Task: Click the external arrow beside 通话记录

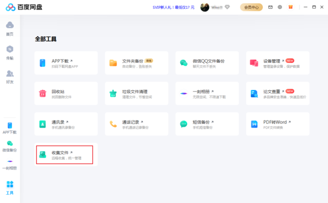Action: (142, 122)
